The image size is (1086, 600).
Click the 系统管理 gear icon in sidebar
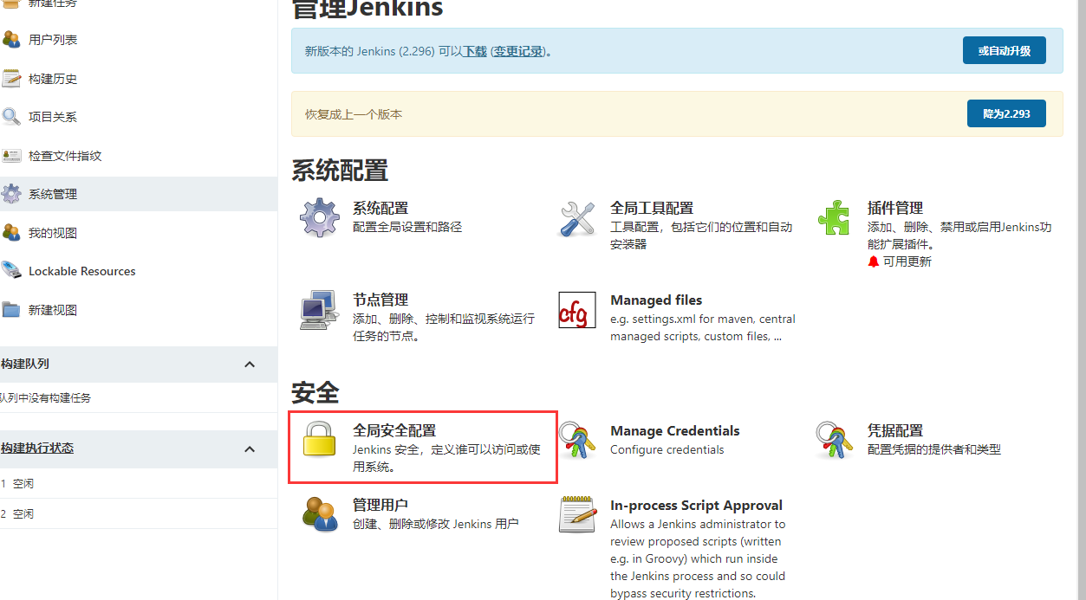(x=11, y=194)
